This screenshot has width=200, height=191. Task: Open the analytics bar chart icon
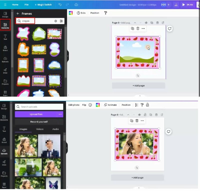[x=176, y=4]
